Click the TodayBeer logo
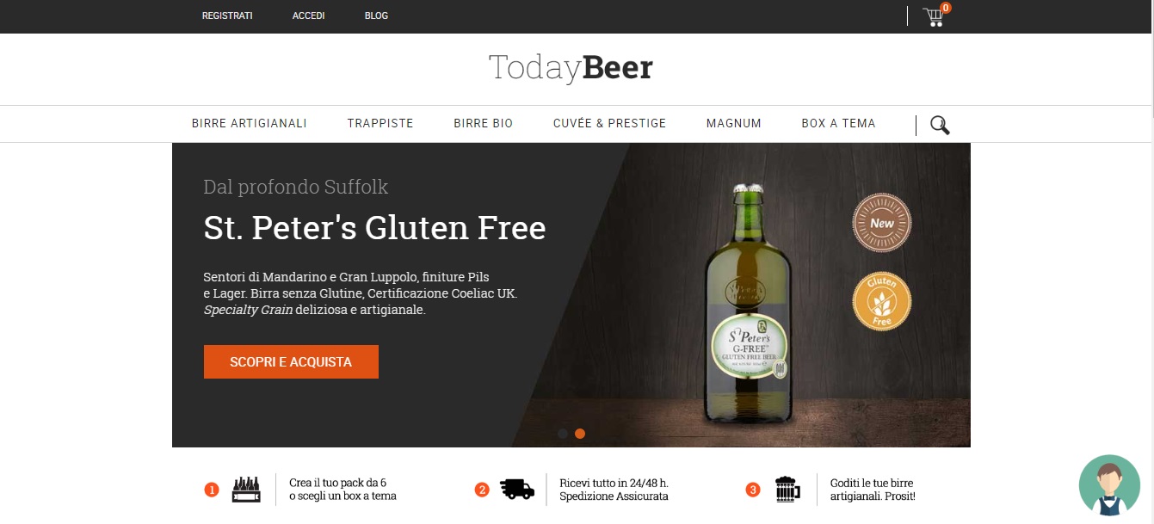The image size is (1154, 524). pos(571,68)
